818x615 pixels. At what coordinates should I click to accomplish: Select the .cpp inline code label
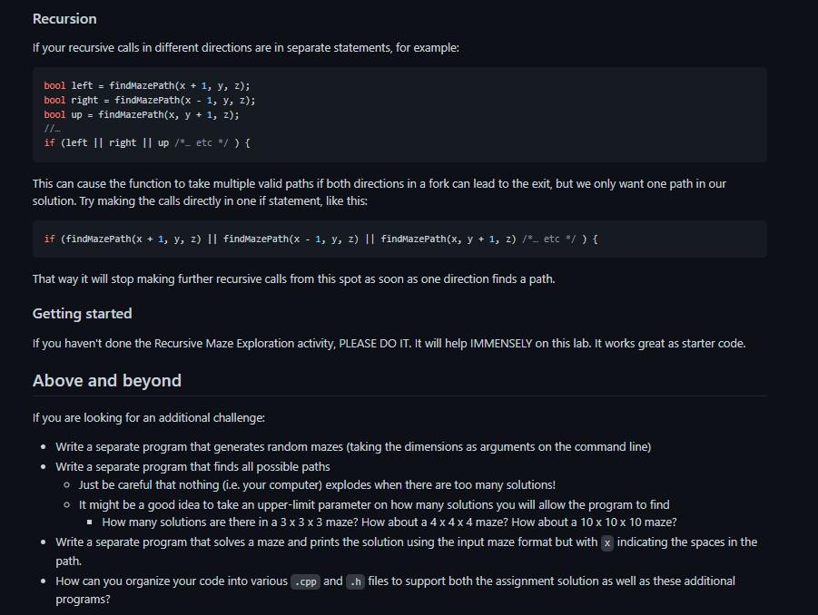pyautogui.click(x=305, y=581)
